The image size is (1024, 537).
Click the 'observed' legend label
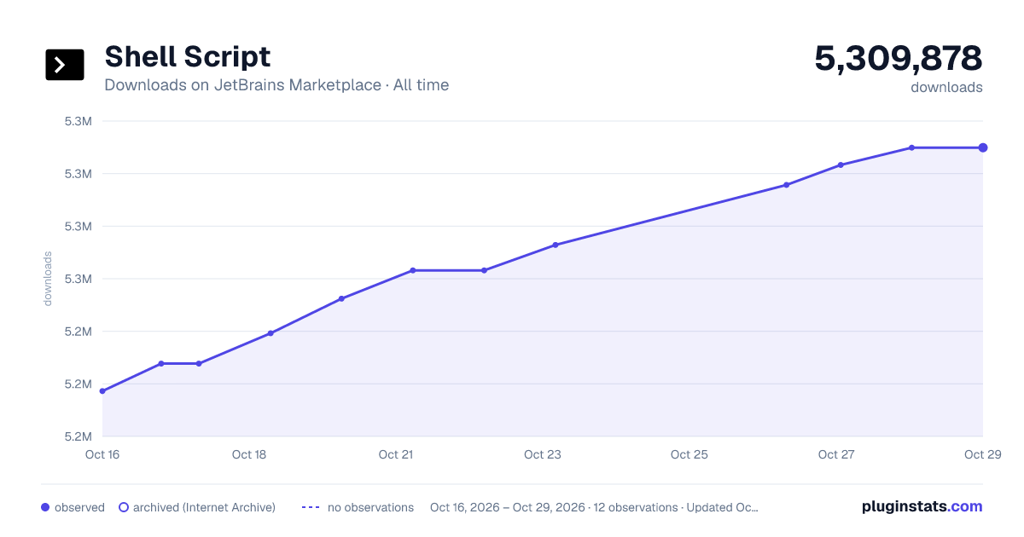(x=79, y=507)
